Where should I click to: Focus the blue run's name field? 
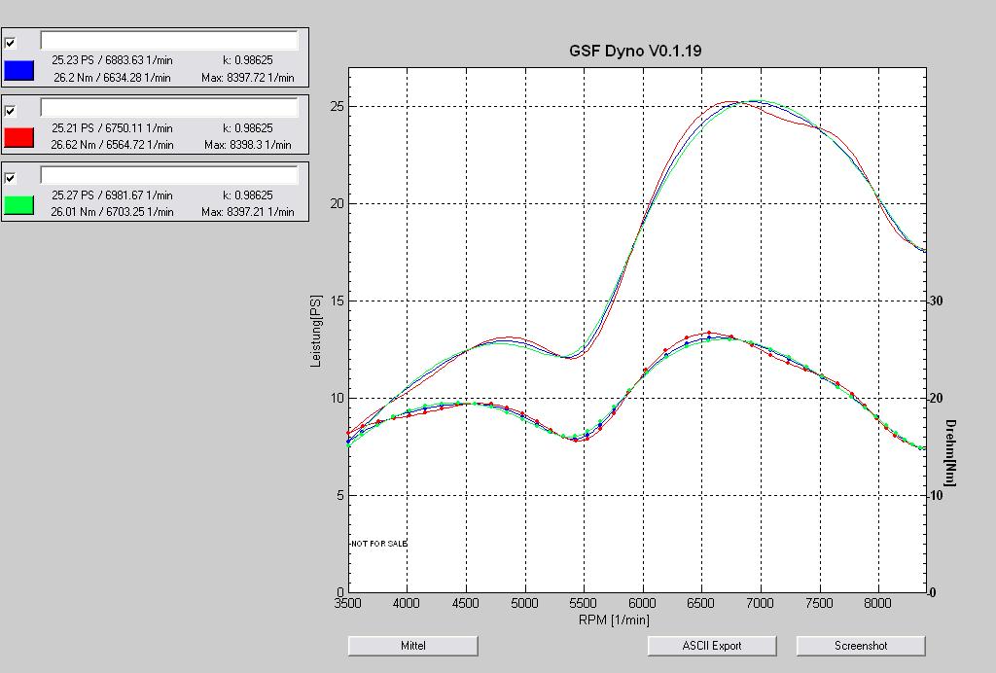click(168, 41)
